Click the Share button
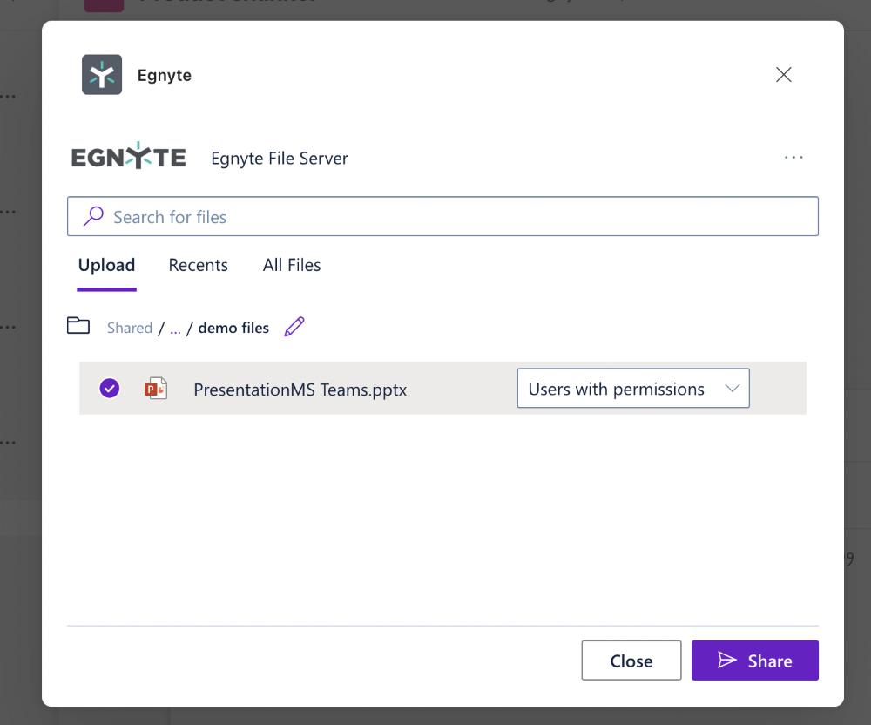Screen dimensions: 871x725 pyautogui.click(x=754, y=661)
